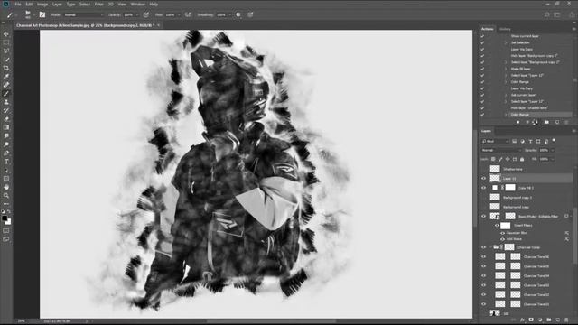Create a new group in Layers
Viewport: 578px width, 325px height.
[549, 320]
